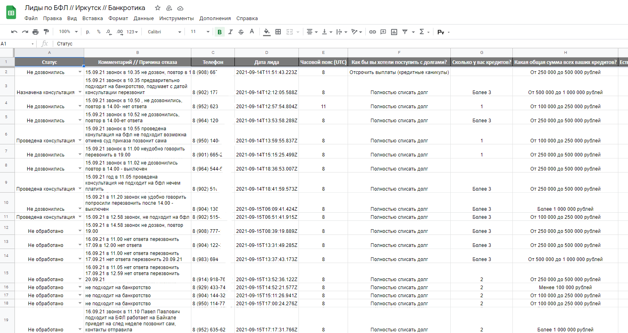Toggle bold formatting
The width and height of the screenshot is (628, 333).
coord(220,32)
